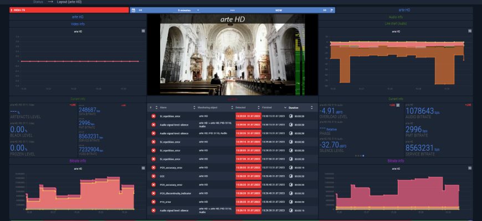Open the 5 minutes interval dropdown
The width and height of the screenshot is (482, 221).
[184, 10]
